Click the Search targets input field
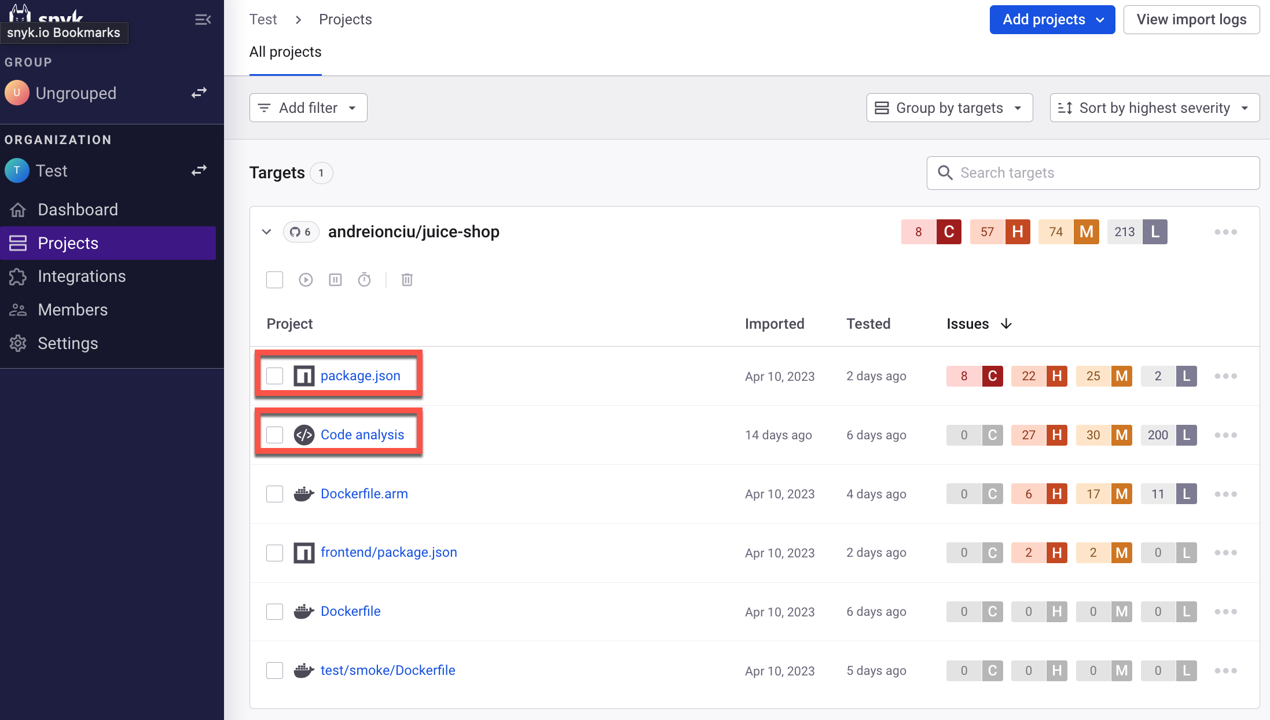Screen dimensions: 1270x720 click(1100, 173)
